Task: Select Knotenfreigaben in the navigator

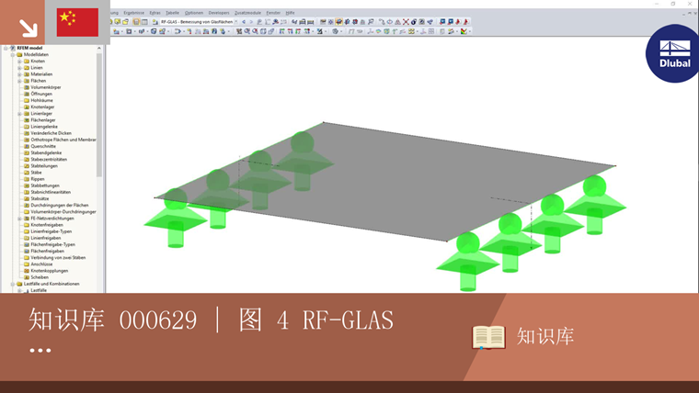Action: pos(47,225)
